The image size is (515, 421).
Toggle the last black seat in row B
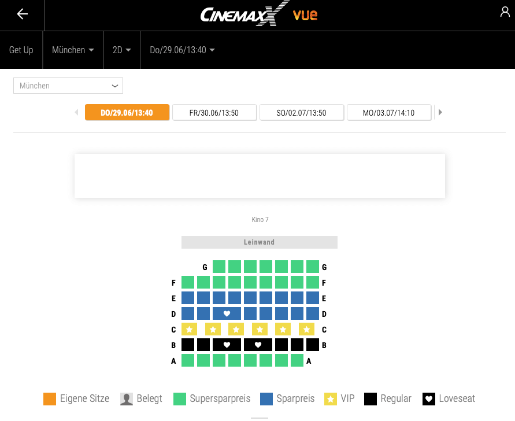pos(313,345)
